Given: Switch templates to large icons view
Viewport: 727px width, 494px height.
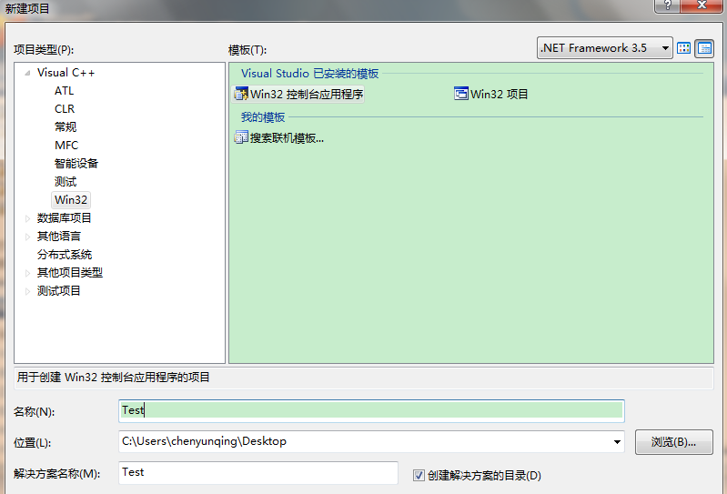Looking at the screenshot, I should [x=684, y=48].
